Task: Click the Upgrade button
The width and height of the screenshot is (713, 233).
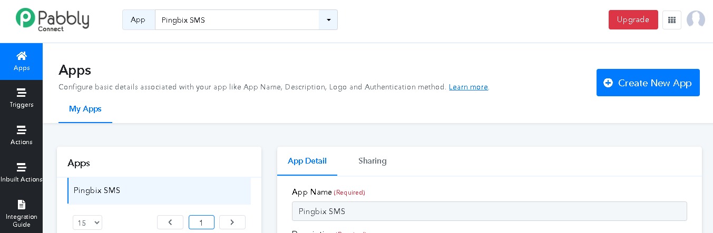Action: pyautogui.click(x=633, y=20)
